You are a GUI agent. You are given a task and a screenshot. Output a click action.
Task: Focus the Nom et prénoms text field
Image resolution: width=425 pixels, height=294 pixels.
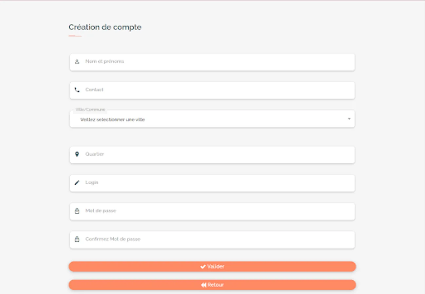[216, 62]
